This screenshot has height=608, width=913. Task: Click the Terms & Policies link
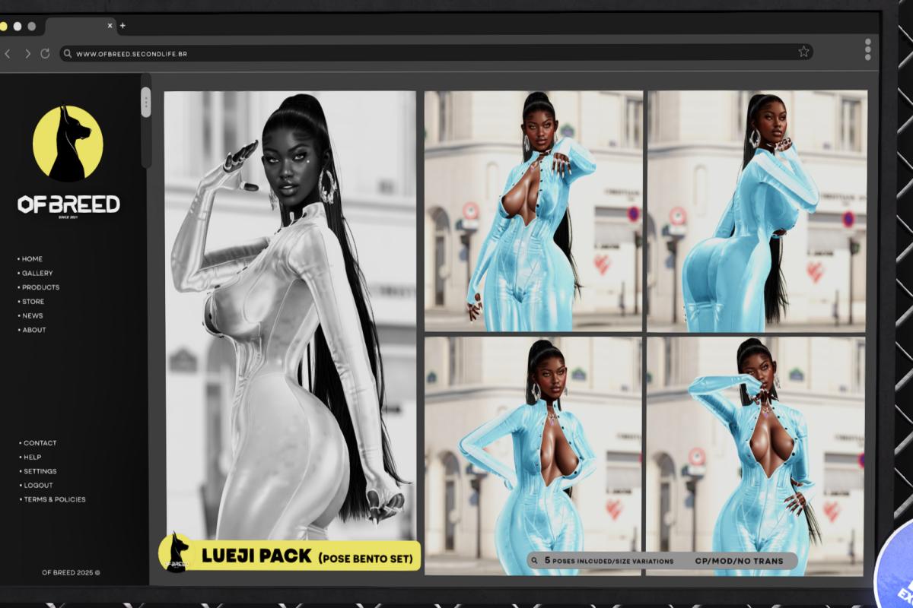click(54, 499)
